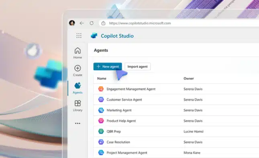Click the QBR Prep agent icon
The width and height of the screenshot is (259, 158).
coord(101,131)
